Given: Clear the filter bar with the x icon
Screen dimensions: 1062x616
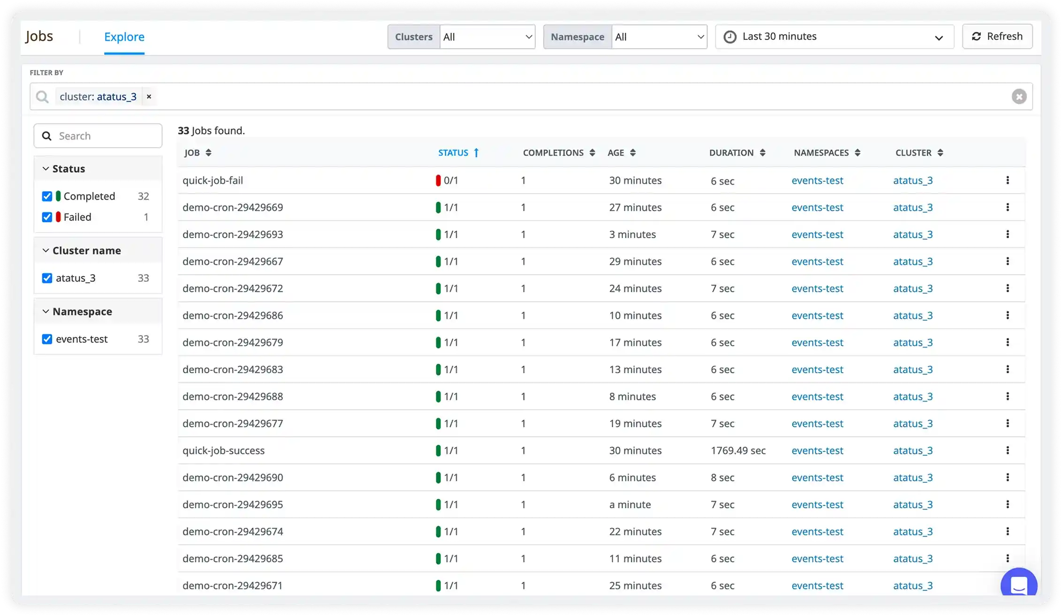Looking at the screenshot, I should tap(1019, 96).
